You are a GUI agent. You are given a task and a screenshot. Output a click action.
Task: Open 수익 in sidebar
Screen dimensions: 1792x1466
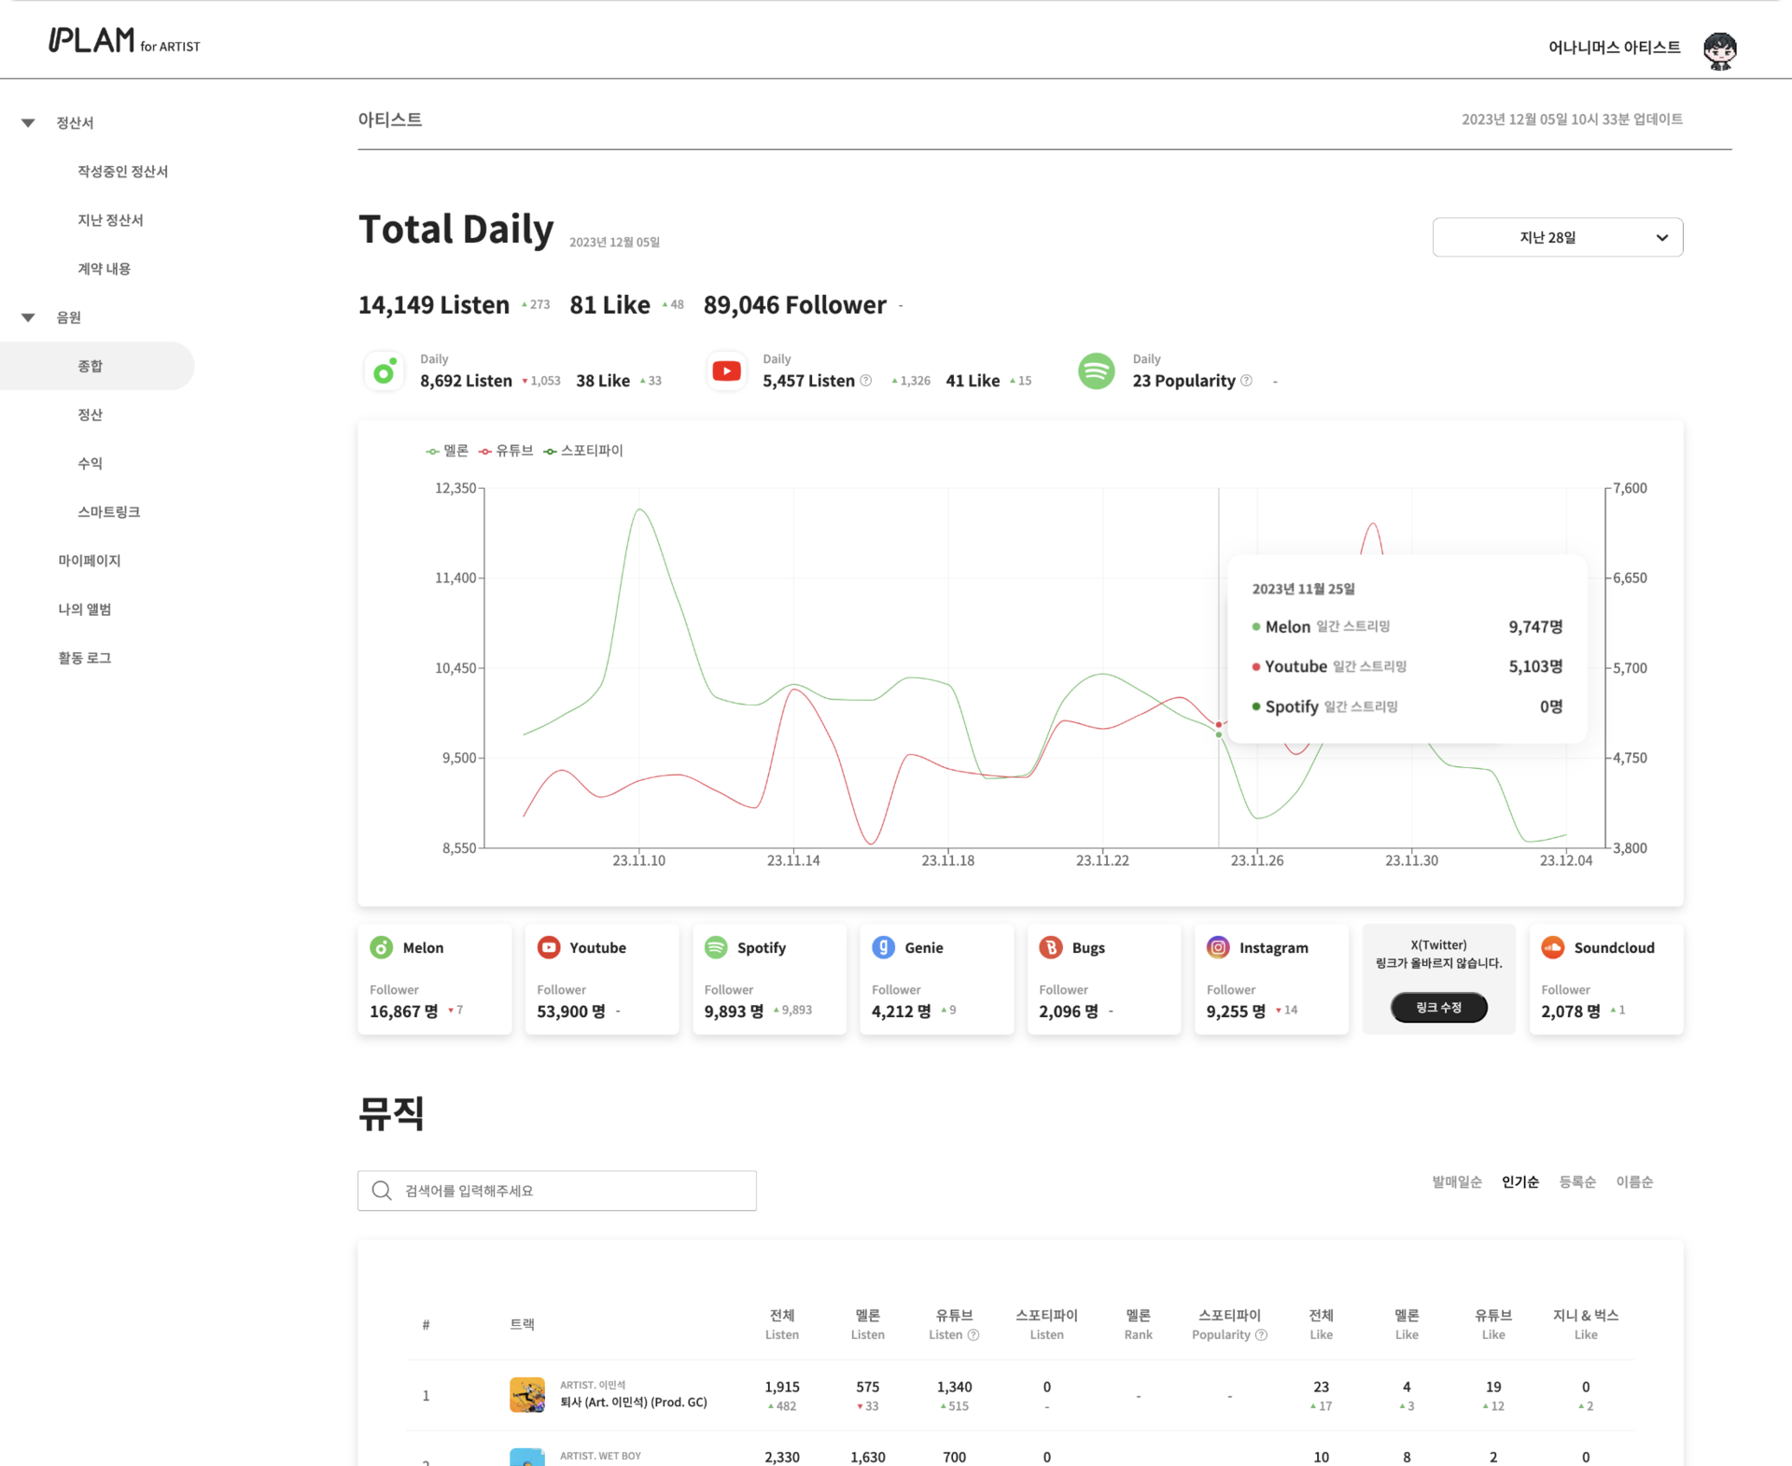(90, 463)
